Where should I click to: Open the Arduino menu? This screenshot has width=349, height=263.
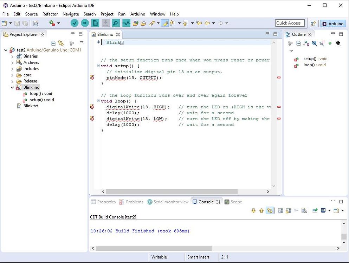[x=137, y=14]
